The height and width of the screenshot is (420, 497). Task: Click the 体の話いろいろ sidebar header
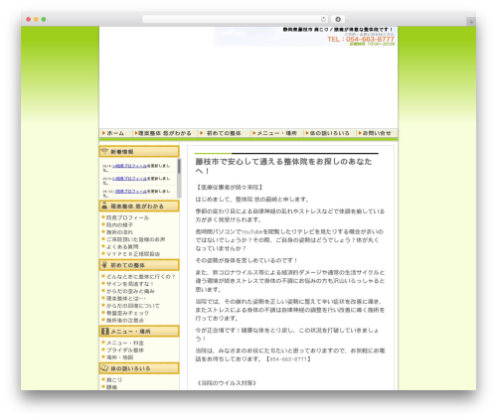coord(139,368)
